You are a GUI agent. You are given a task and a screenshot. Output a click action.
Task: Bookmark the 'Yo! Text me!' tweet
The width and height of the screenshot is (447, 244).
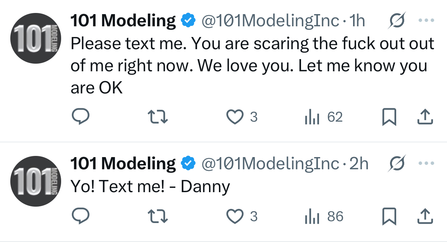(x=389, y=216)
